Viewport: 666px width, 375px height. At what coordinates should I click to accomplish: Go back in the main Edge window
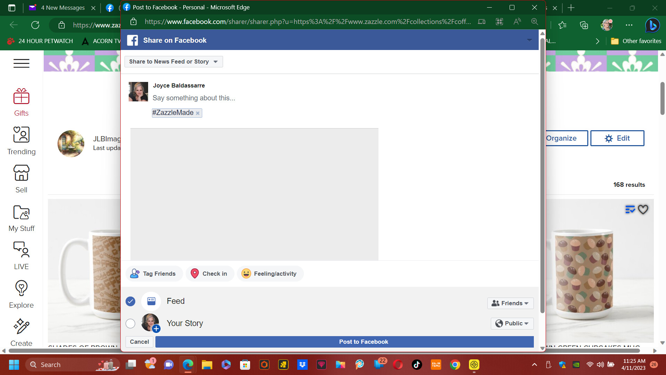[14, 25]
